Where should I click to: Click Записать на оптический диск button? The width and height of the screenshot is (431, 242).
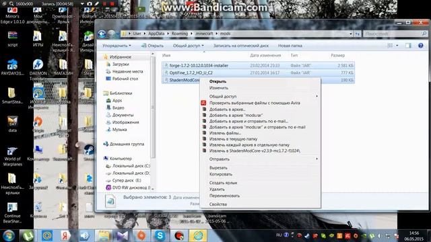241,46
